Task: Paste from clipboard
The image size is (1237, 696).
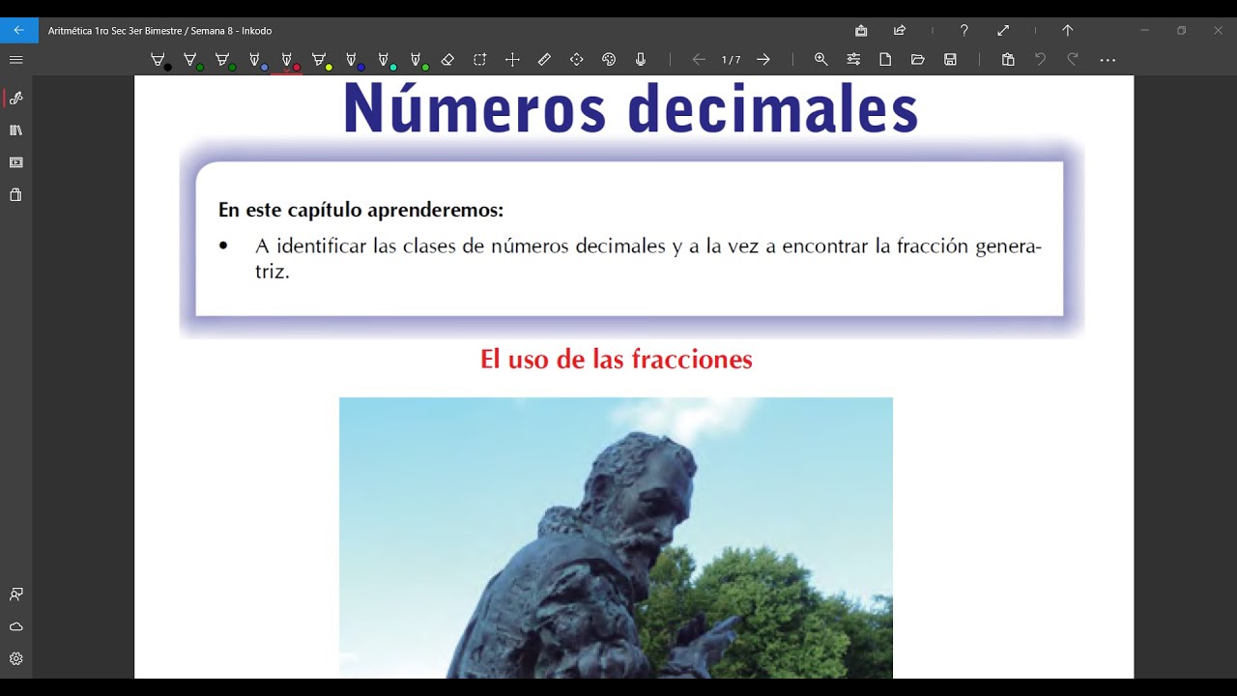Action: [x=1008, y=60]
